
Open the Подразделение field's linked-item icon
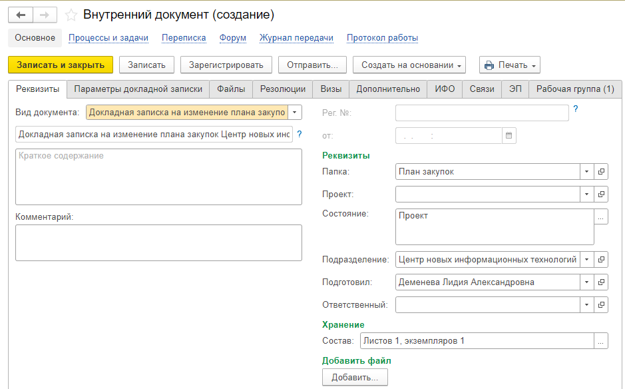[601, 259]
